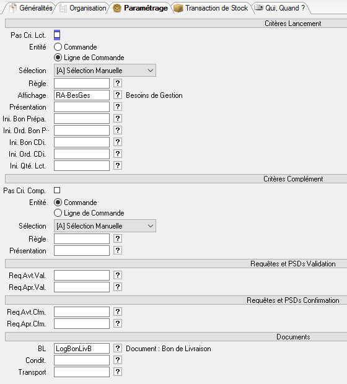Click into the Présentation field under Critères Lancement
This screenshot has height=384, width=347.
[x=82, y=107]
